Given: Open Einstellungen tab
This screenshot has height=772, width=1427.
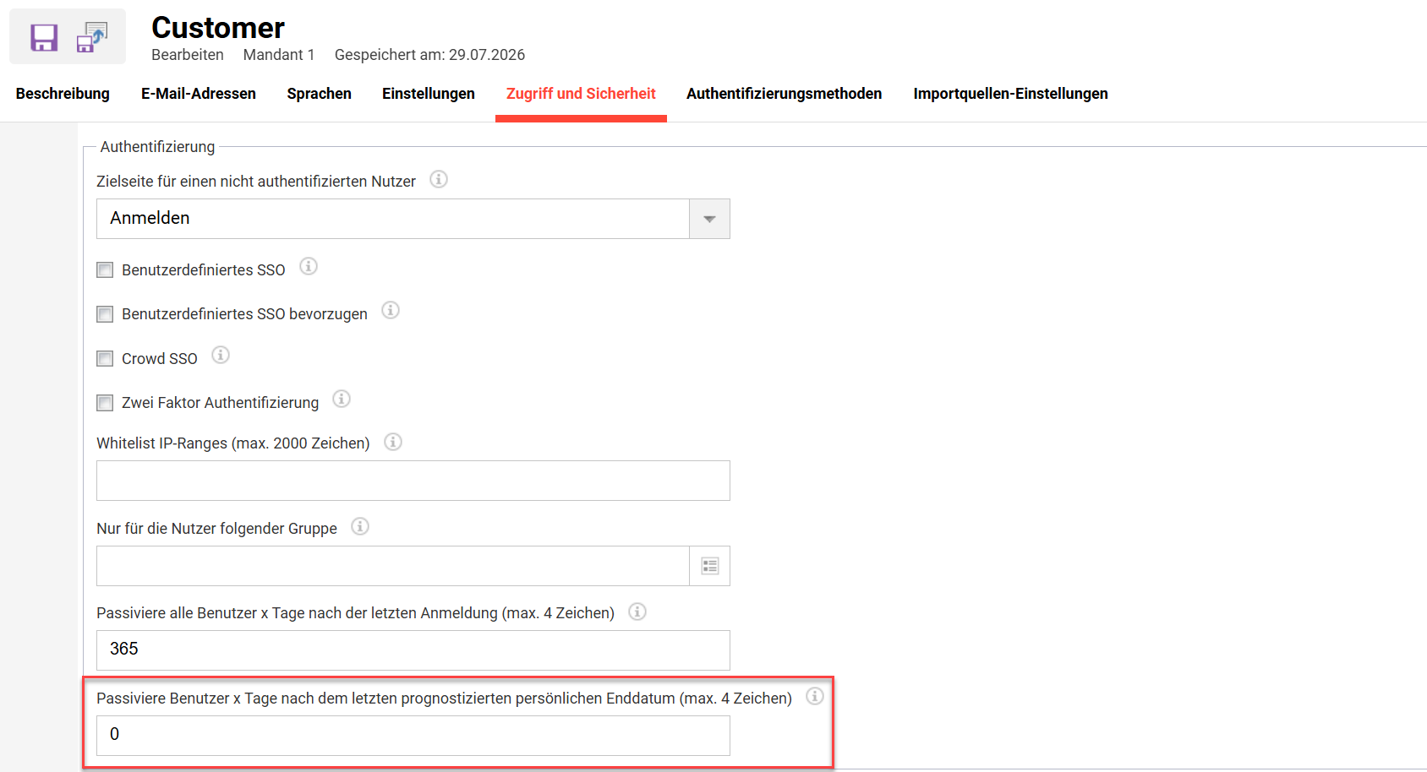Looking at the screenshot, I should (429, 94).
